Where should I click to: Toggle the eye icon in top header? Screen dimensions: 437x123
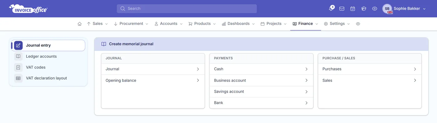pos(375,9)
